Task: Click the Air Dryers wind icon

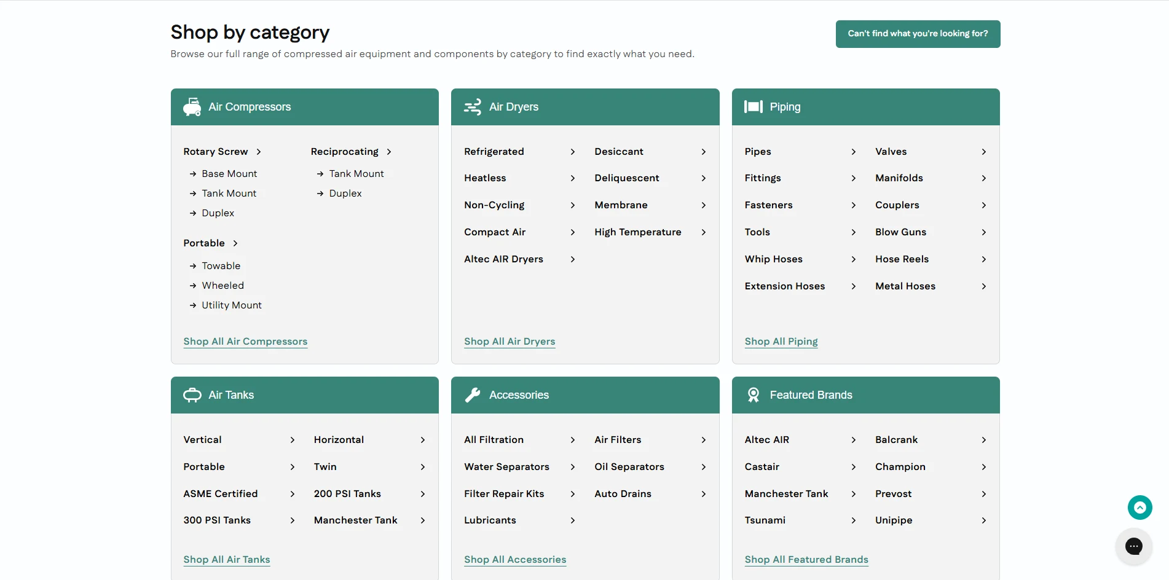Action: click(473, 107)
